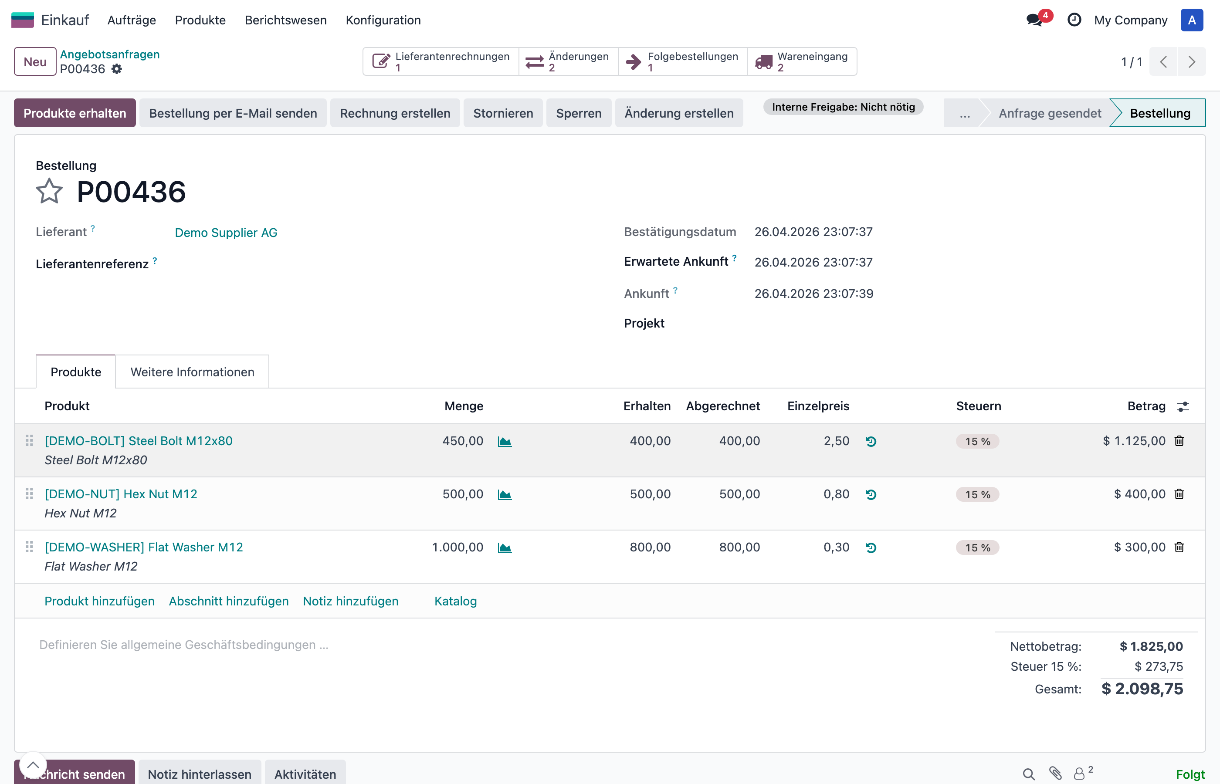Open [DEMO-BOLT] Steel Bolt M12x80 product
The height and width of the screenshot is (784, 1220).
coord(139,441)
